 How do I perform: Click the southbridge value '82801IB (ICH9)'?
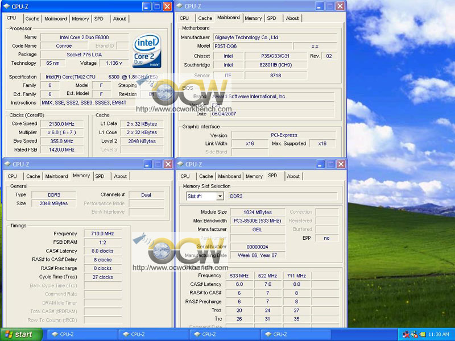coord(275,65)
